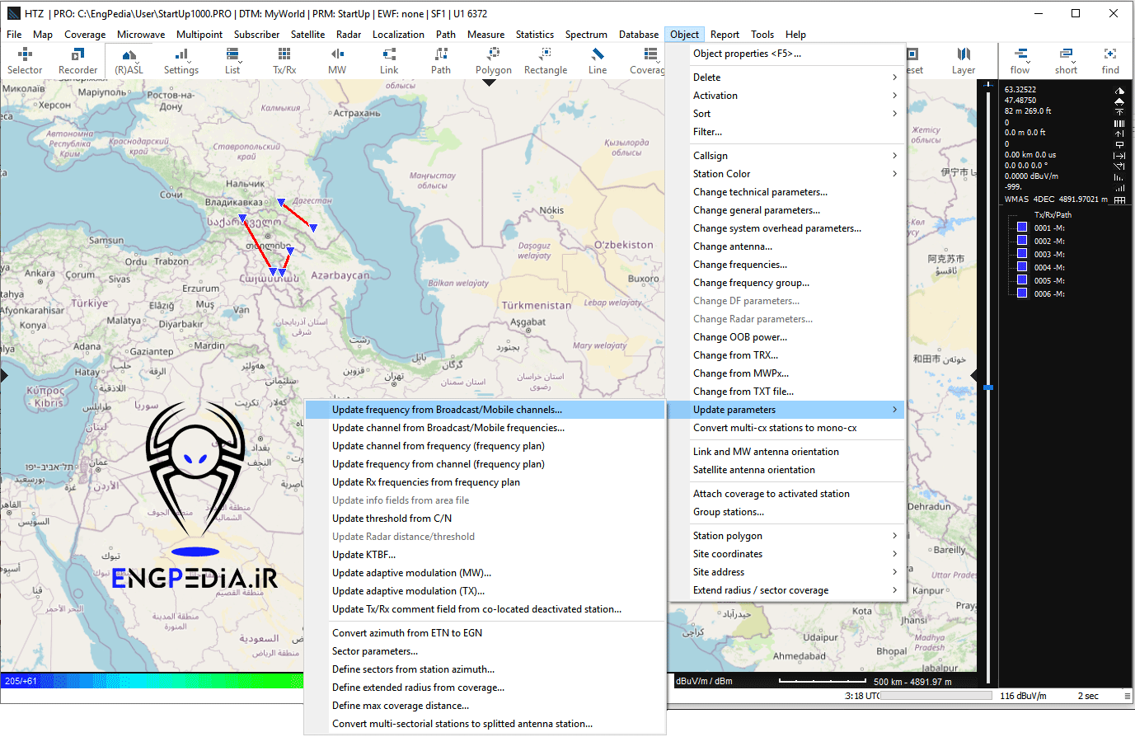Click the color scale bar labeled 205/+61
The height and width of the screenshot is (737, 1135).
(x=152, y=681)
